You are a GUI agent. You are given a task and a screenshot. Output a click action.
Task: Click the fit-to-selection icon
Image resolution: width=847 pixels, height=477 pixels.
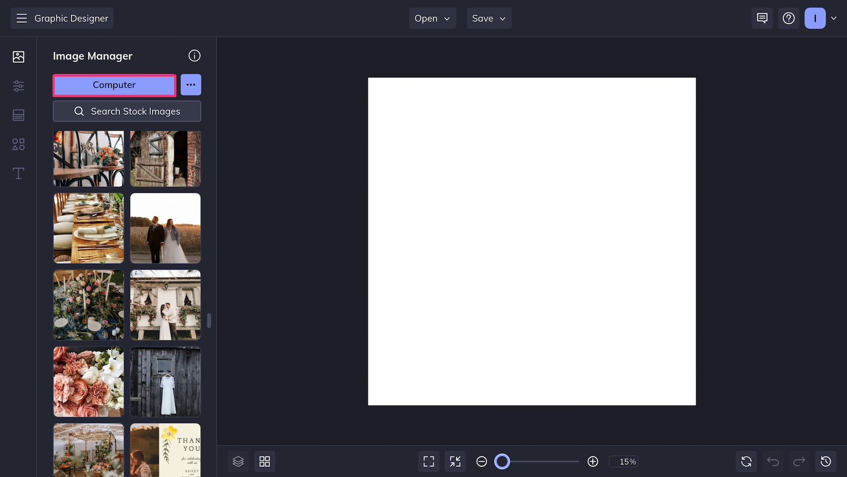[455, 461]
